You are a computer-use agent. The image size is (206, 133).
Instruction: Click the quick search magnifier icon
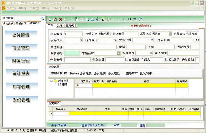pos(42,18)
